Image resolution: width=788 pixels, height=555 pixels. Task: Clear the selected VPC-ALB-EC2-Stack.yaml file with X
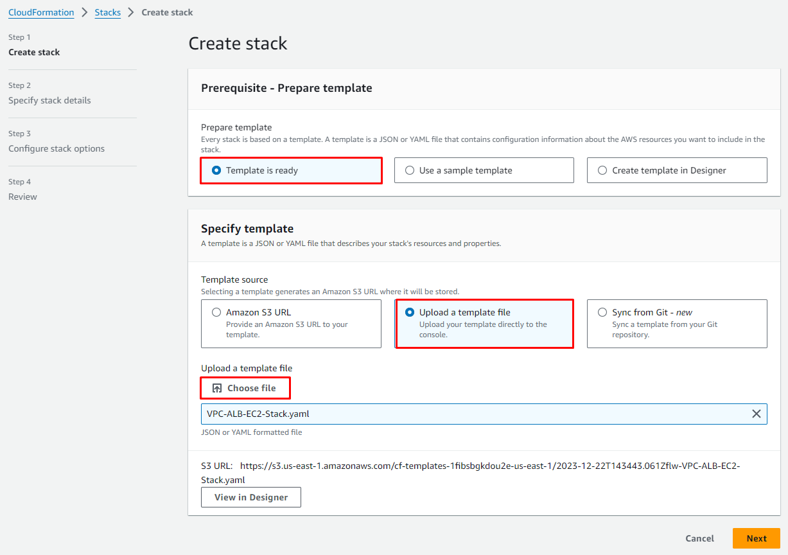click(756, 414)
